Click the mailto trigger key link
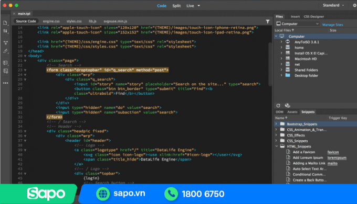Image resolution: width=357 pixels, height=204 pixels. click(332, 163)
